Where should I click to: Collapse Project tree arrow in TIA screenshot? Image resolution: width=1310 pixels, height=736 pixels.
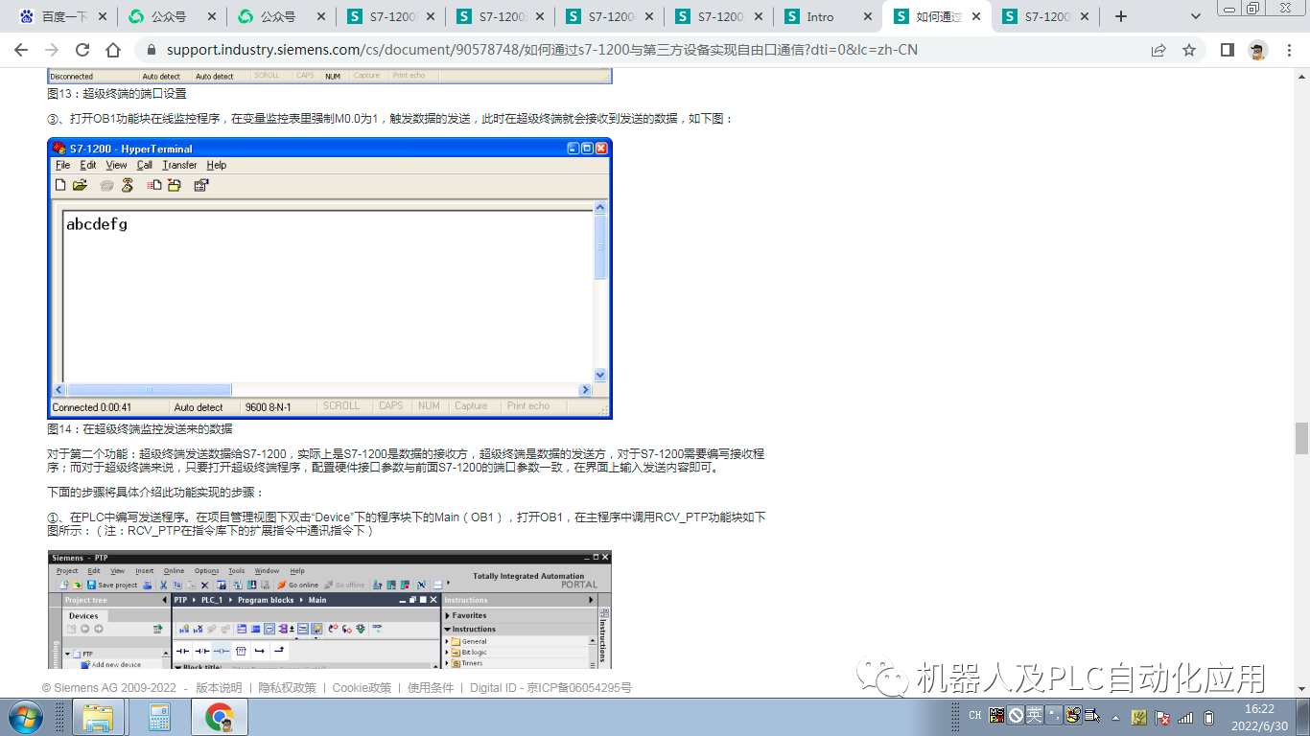coord(164,600)
